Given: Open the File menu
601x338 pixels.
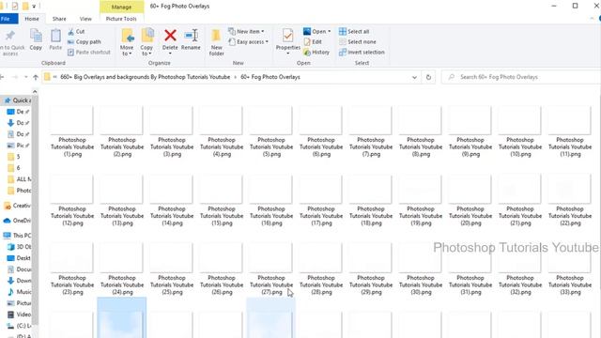Looking at the screenshot, I should pyautogui.click(x=7, y=19).
